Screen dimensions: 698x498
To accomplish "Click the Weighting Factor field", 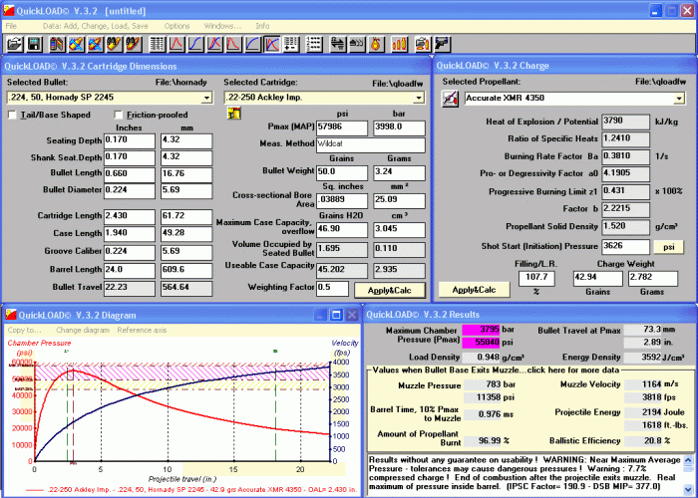I will pyautogui.click(x=332, y=288).
